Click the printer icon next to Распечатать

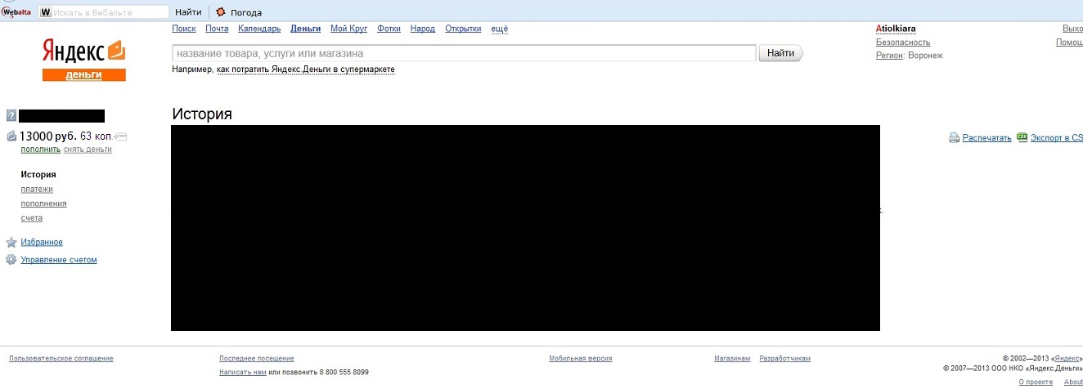click(x=954, y=138)
